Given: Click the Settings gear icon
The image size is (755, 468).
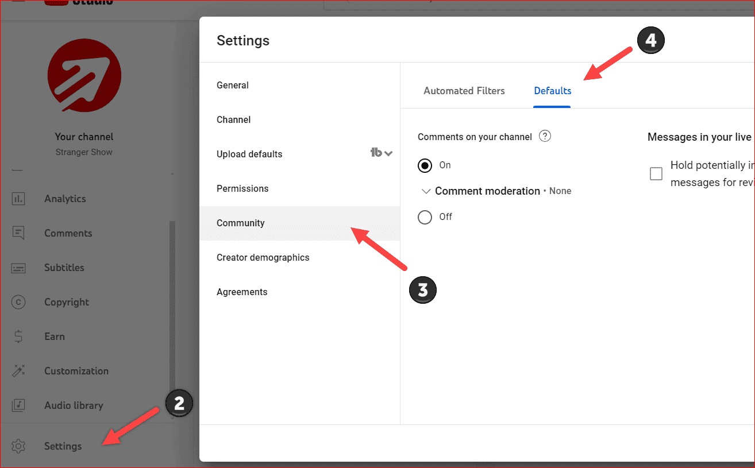Looking at the screenshot, I should (18, 446).
